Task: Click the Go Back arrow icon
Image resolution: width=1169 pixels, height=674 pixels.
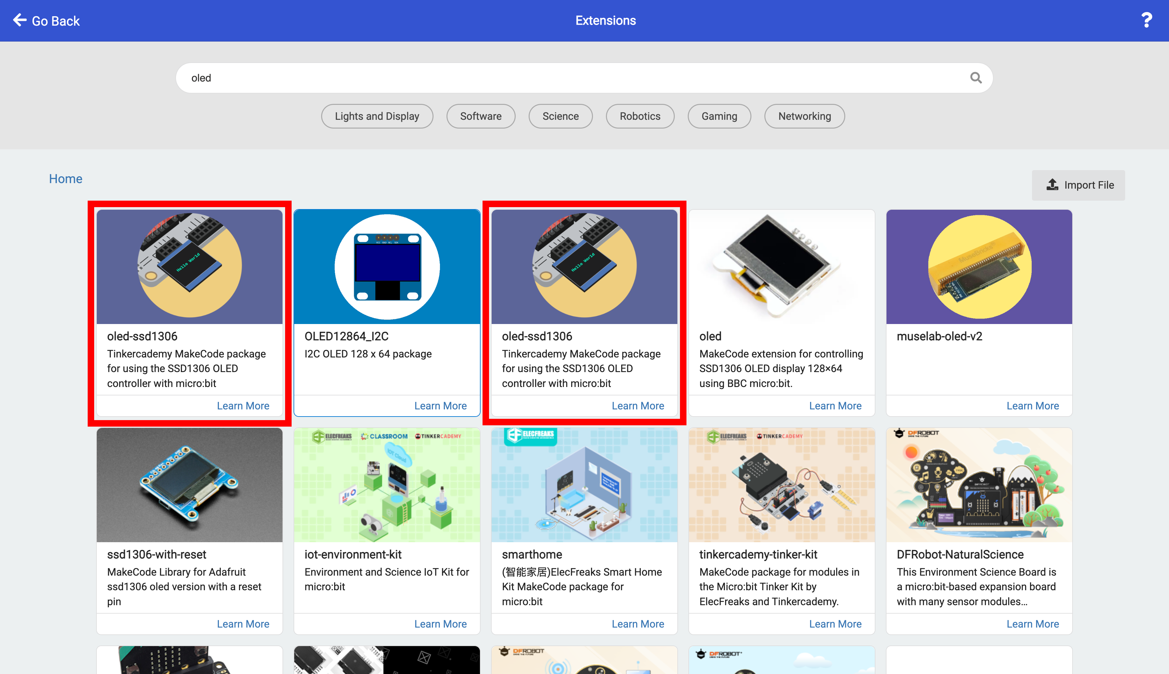Action: (19, 20)
